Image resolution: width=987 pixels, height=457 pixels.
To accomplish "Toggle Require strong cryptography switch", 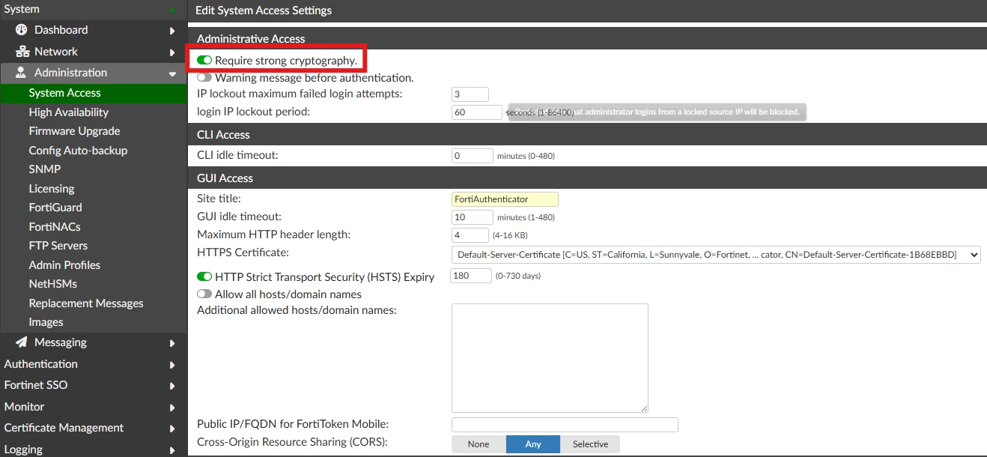I will click(x=204, y=59).
